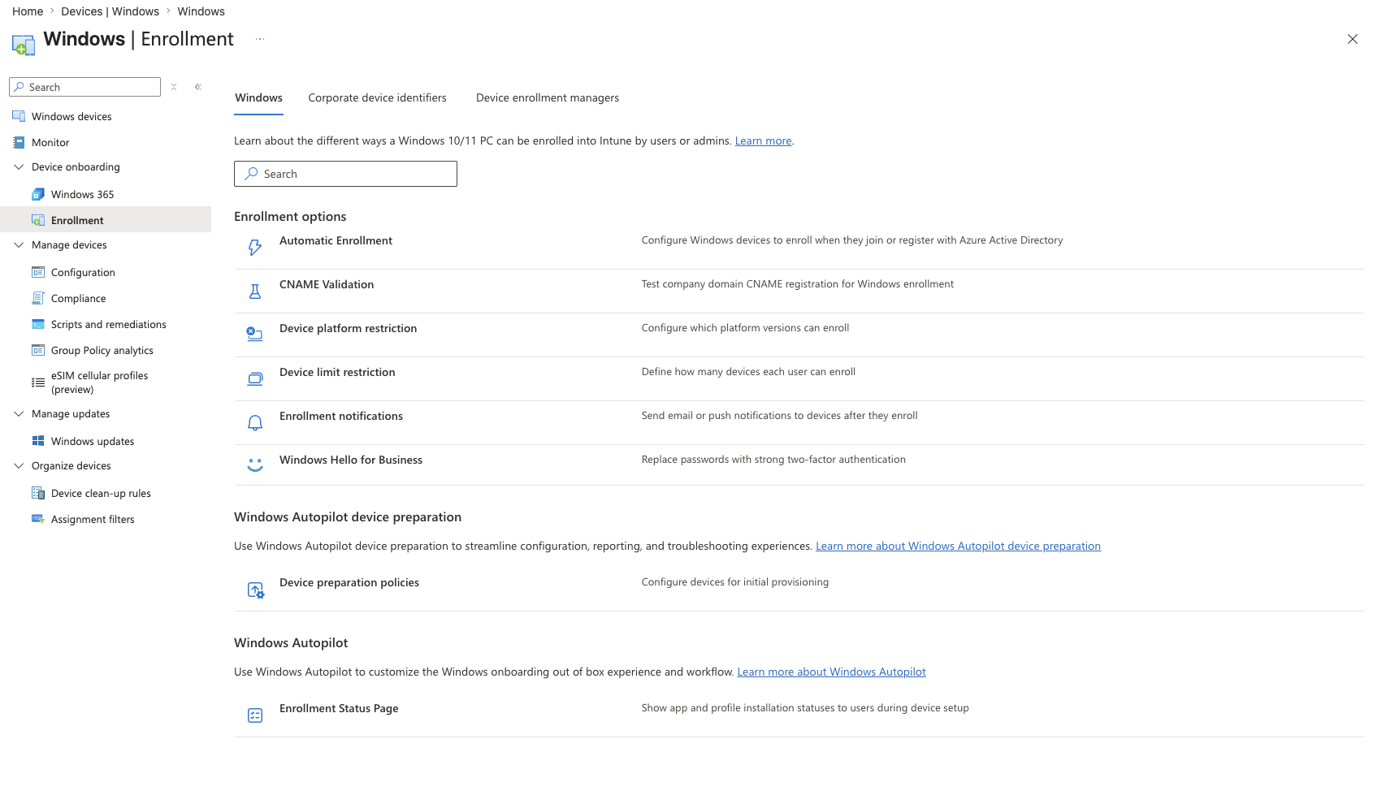Collapse the sidebar with double-chevron icon
1373x808 pixels.
pyautogui.click(x=197, y=87)
